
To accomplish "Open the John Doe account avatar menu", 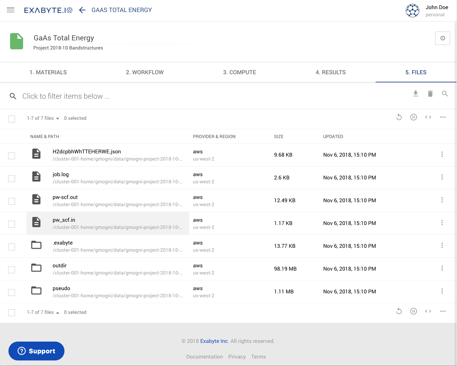I will pos(412,10).
